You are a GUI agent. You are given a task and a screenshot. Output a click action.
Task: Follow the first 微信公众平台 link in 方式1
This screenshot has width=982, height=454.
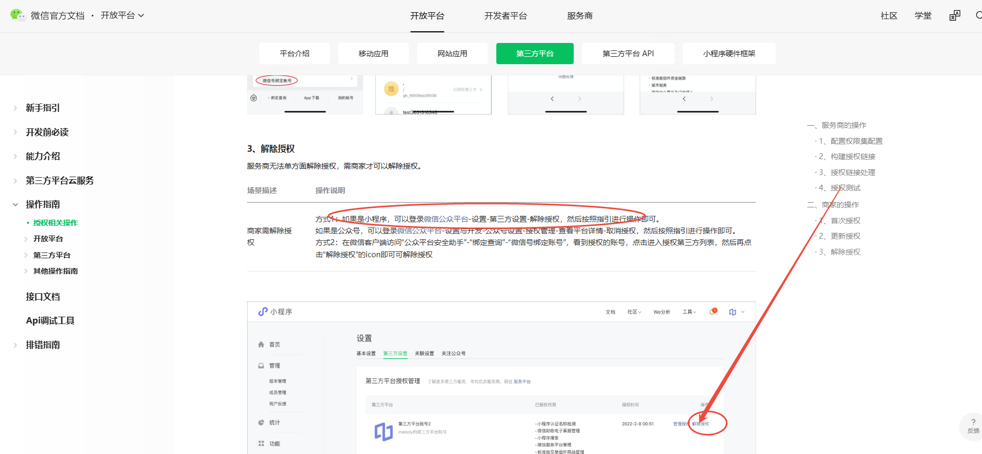pos(446,219)
